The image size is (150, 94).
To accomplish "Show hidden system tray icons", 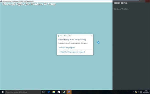I will point(133,92).
